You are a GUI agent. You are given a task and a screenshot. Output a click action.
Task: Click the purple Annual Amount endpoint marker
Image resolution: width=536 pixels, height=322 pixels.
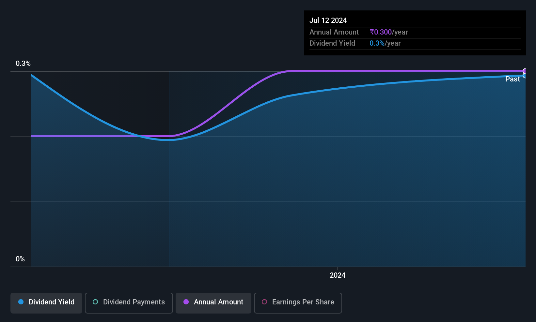[525, 71]
